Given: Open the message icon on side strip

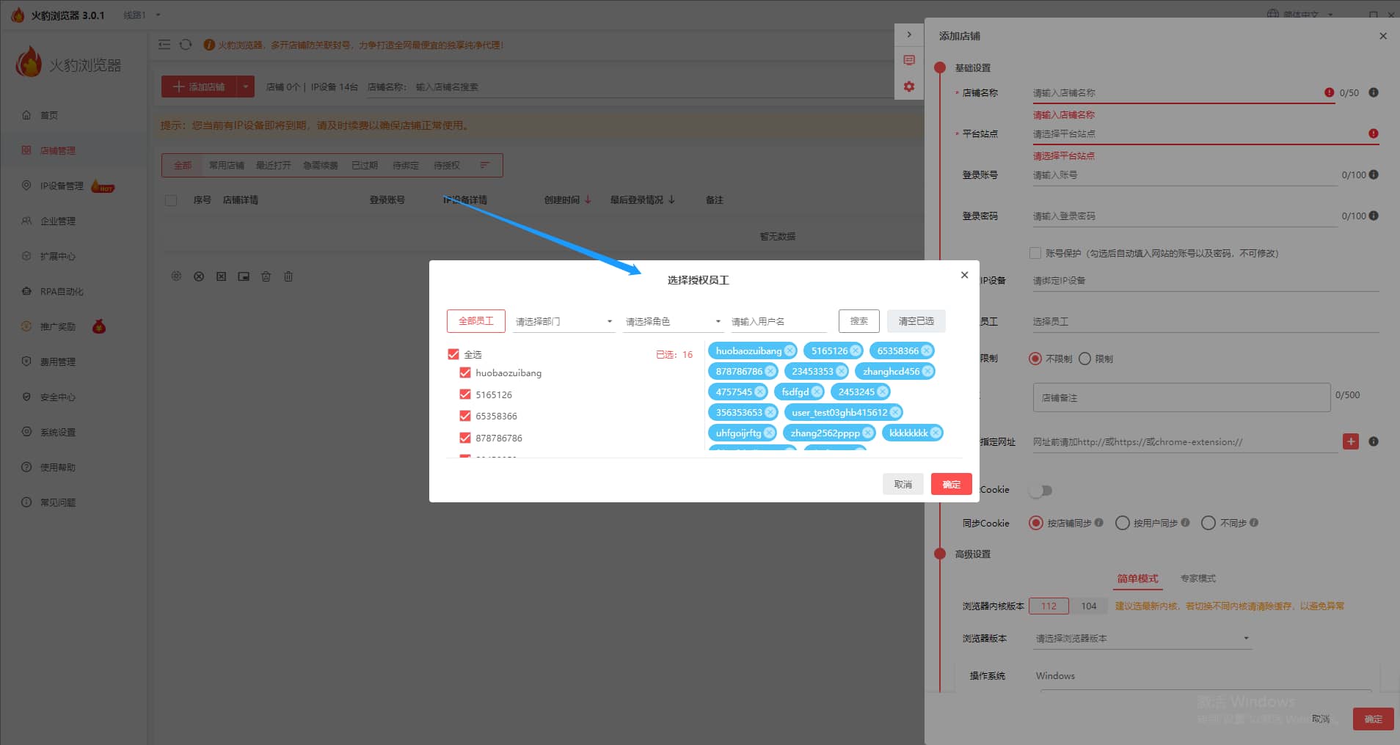Looking at the screenshot, I should point(909,60).
